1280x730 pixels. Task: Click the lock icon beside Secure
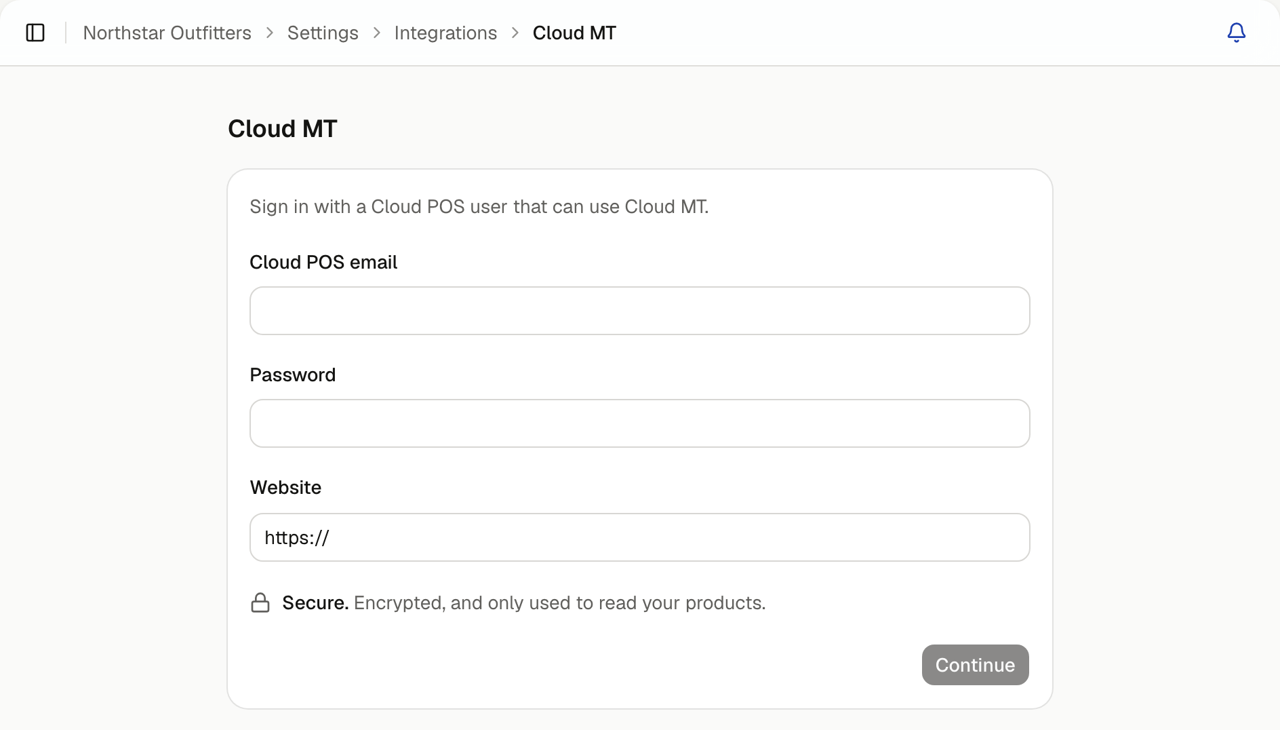pos(260,602)
